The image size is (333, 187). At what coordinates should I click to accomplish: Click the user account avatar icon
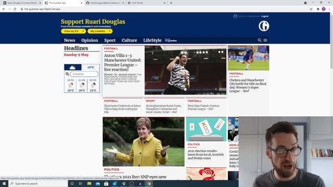pos(235,16)
